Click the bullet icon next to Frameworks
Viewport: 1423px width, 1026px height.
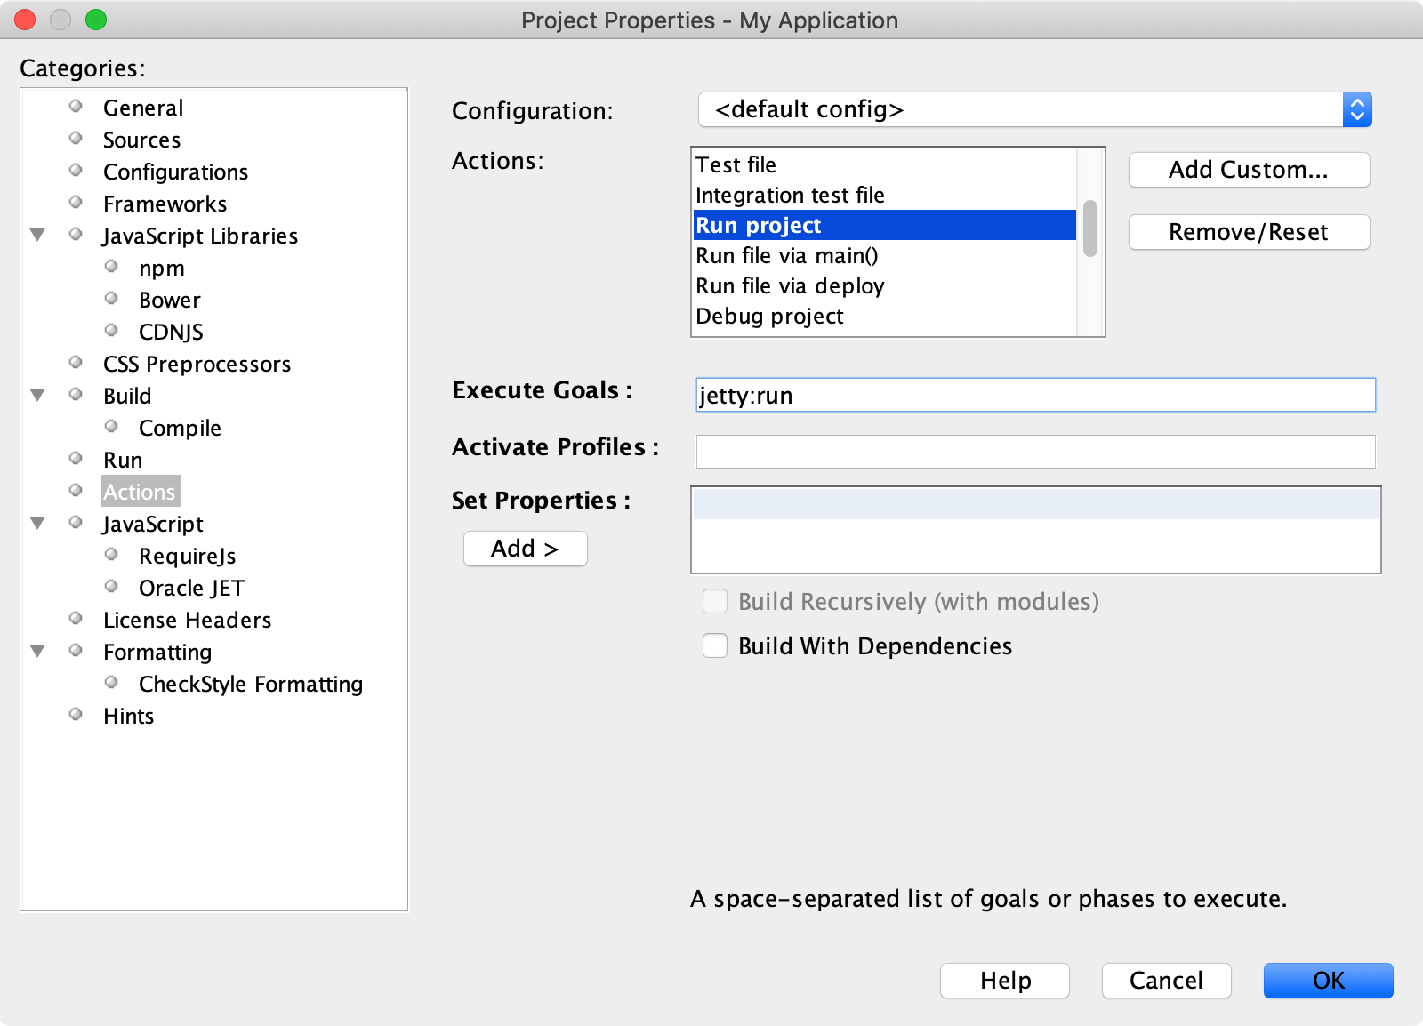click(76, 203)
